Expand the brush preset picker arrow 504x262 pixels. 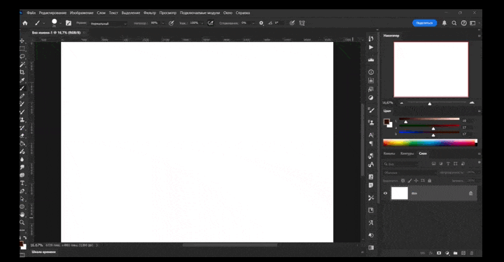tap(60, 24)
